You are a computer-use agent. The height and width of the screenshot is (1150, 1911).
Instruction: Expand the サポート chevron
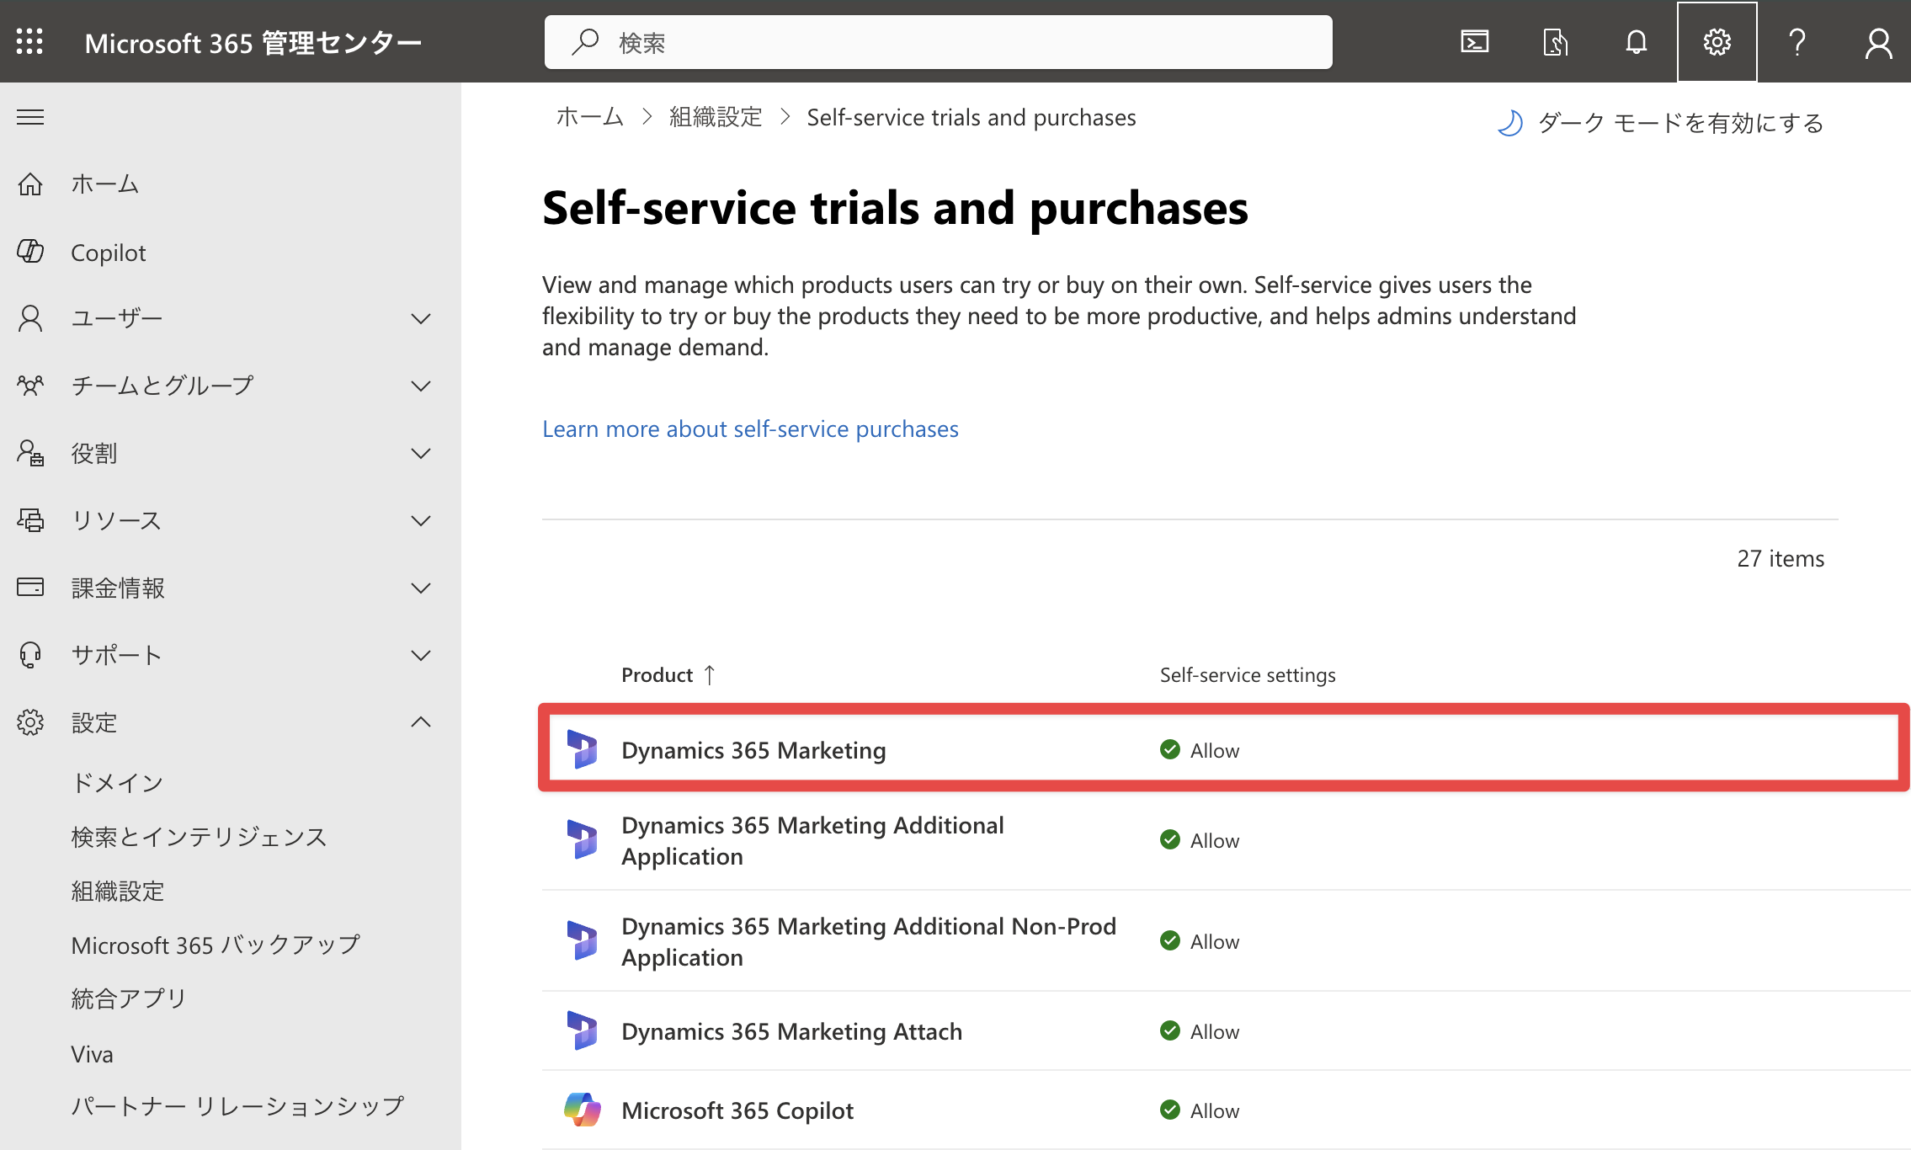pyautogui.click(x=421, y=655)
